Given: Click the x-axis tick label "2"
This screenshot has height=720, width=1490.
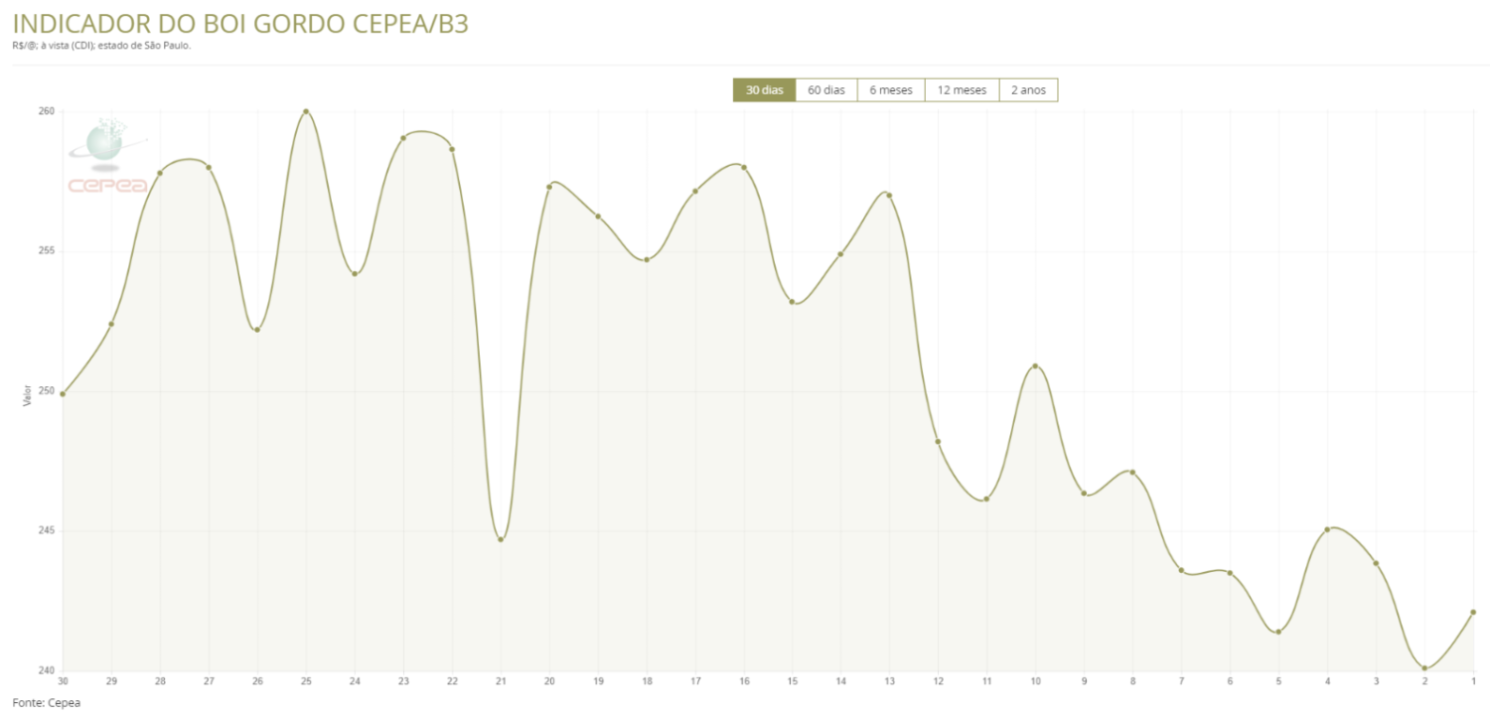Looking at the screenshot, I should 1424,681.
